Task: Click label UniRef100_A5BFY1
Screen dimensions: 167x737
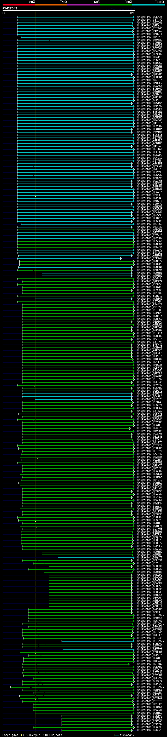Action: 150,368
